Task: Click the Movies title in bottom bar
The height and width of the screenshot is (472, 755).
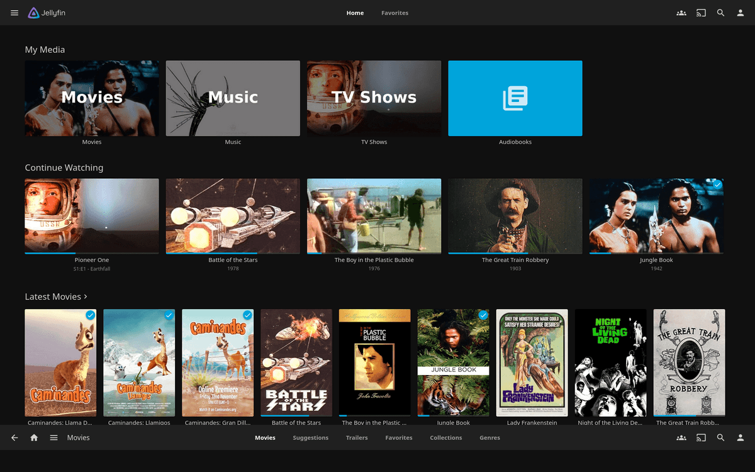Action: 79,437
